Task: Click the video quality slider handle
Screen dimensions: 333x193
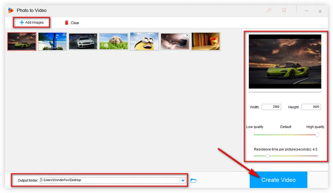Action: [317, 135]
